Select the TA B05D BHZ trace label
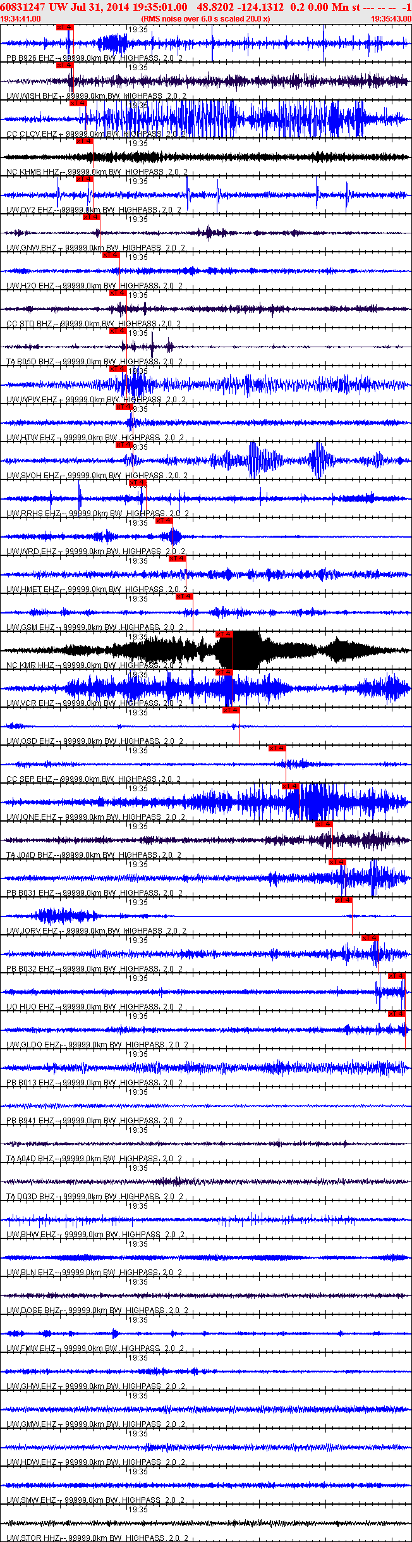Image resolution: width=412 pixels, height=1542 pixels. (x=94, y=362)
